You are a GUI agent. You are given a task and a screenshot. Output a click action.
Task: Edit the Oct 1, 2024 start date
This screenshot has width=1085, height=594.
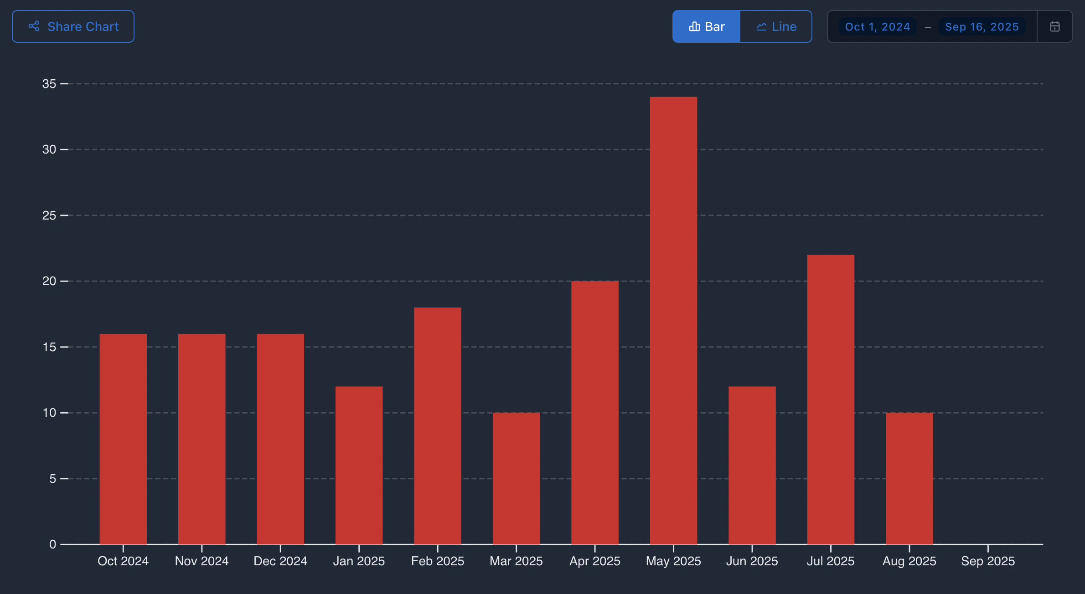tap(877, 27)
